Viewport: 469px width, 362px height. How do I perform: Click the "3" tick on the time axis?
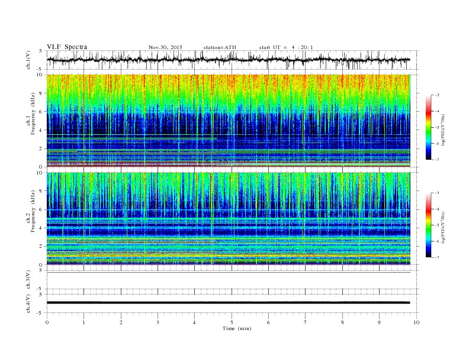click(158, 322)
